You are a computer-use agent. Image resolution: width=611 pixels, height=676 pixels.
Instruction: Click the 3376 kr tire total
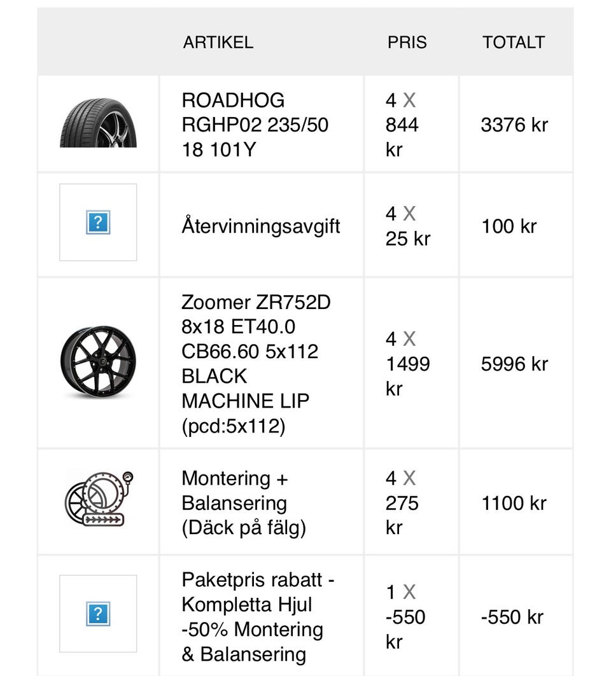pos(514,125)
